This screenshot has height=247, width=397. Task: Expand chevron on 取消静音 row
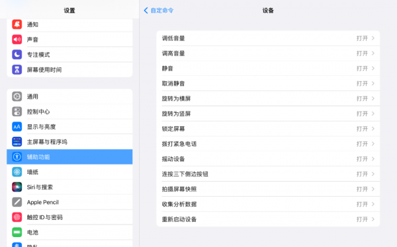pos(373,83)
